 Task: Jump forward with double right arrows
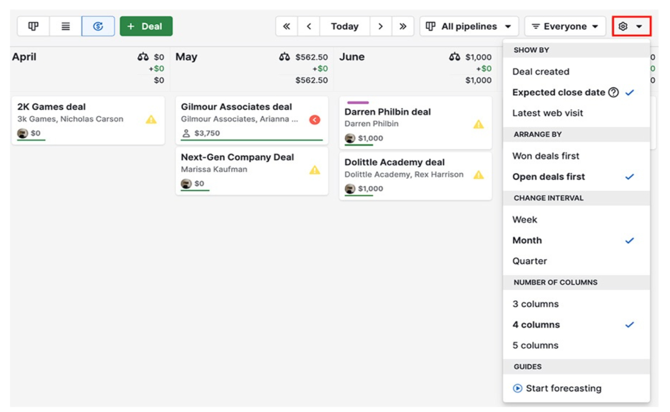[403, 26]
